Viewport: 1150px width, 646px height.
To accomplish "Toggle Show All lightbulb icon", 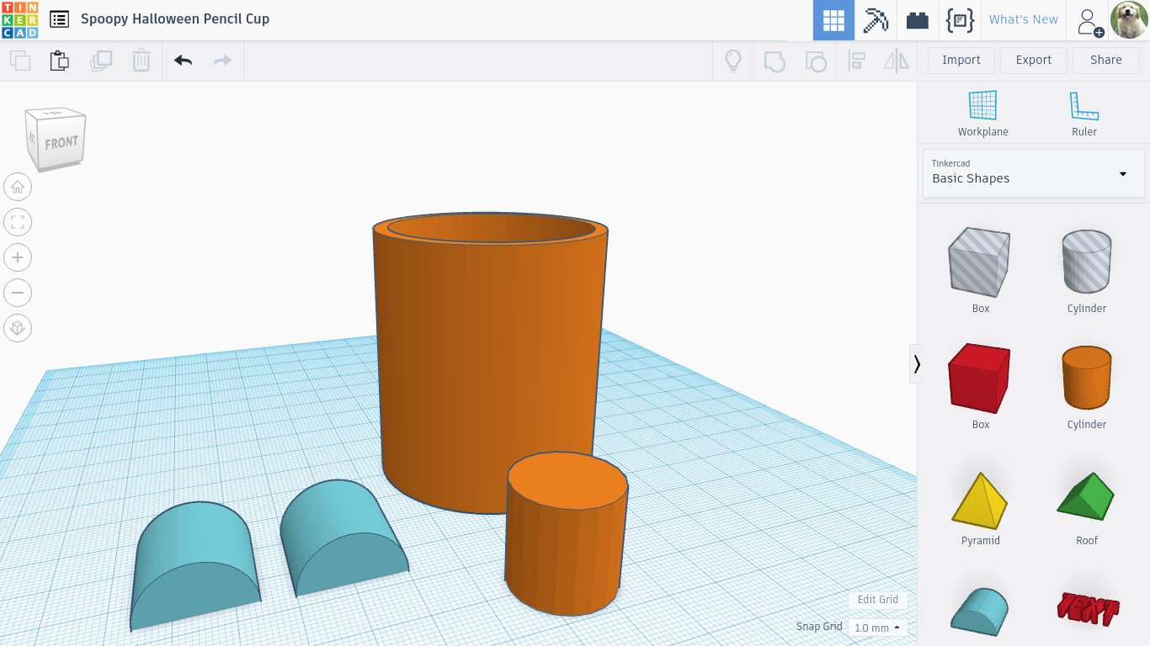I will click(733, 61).
